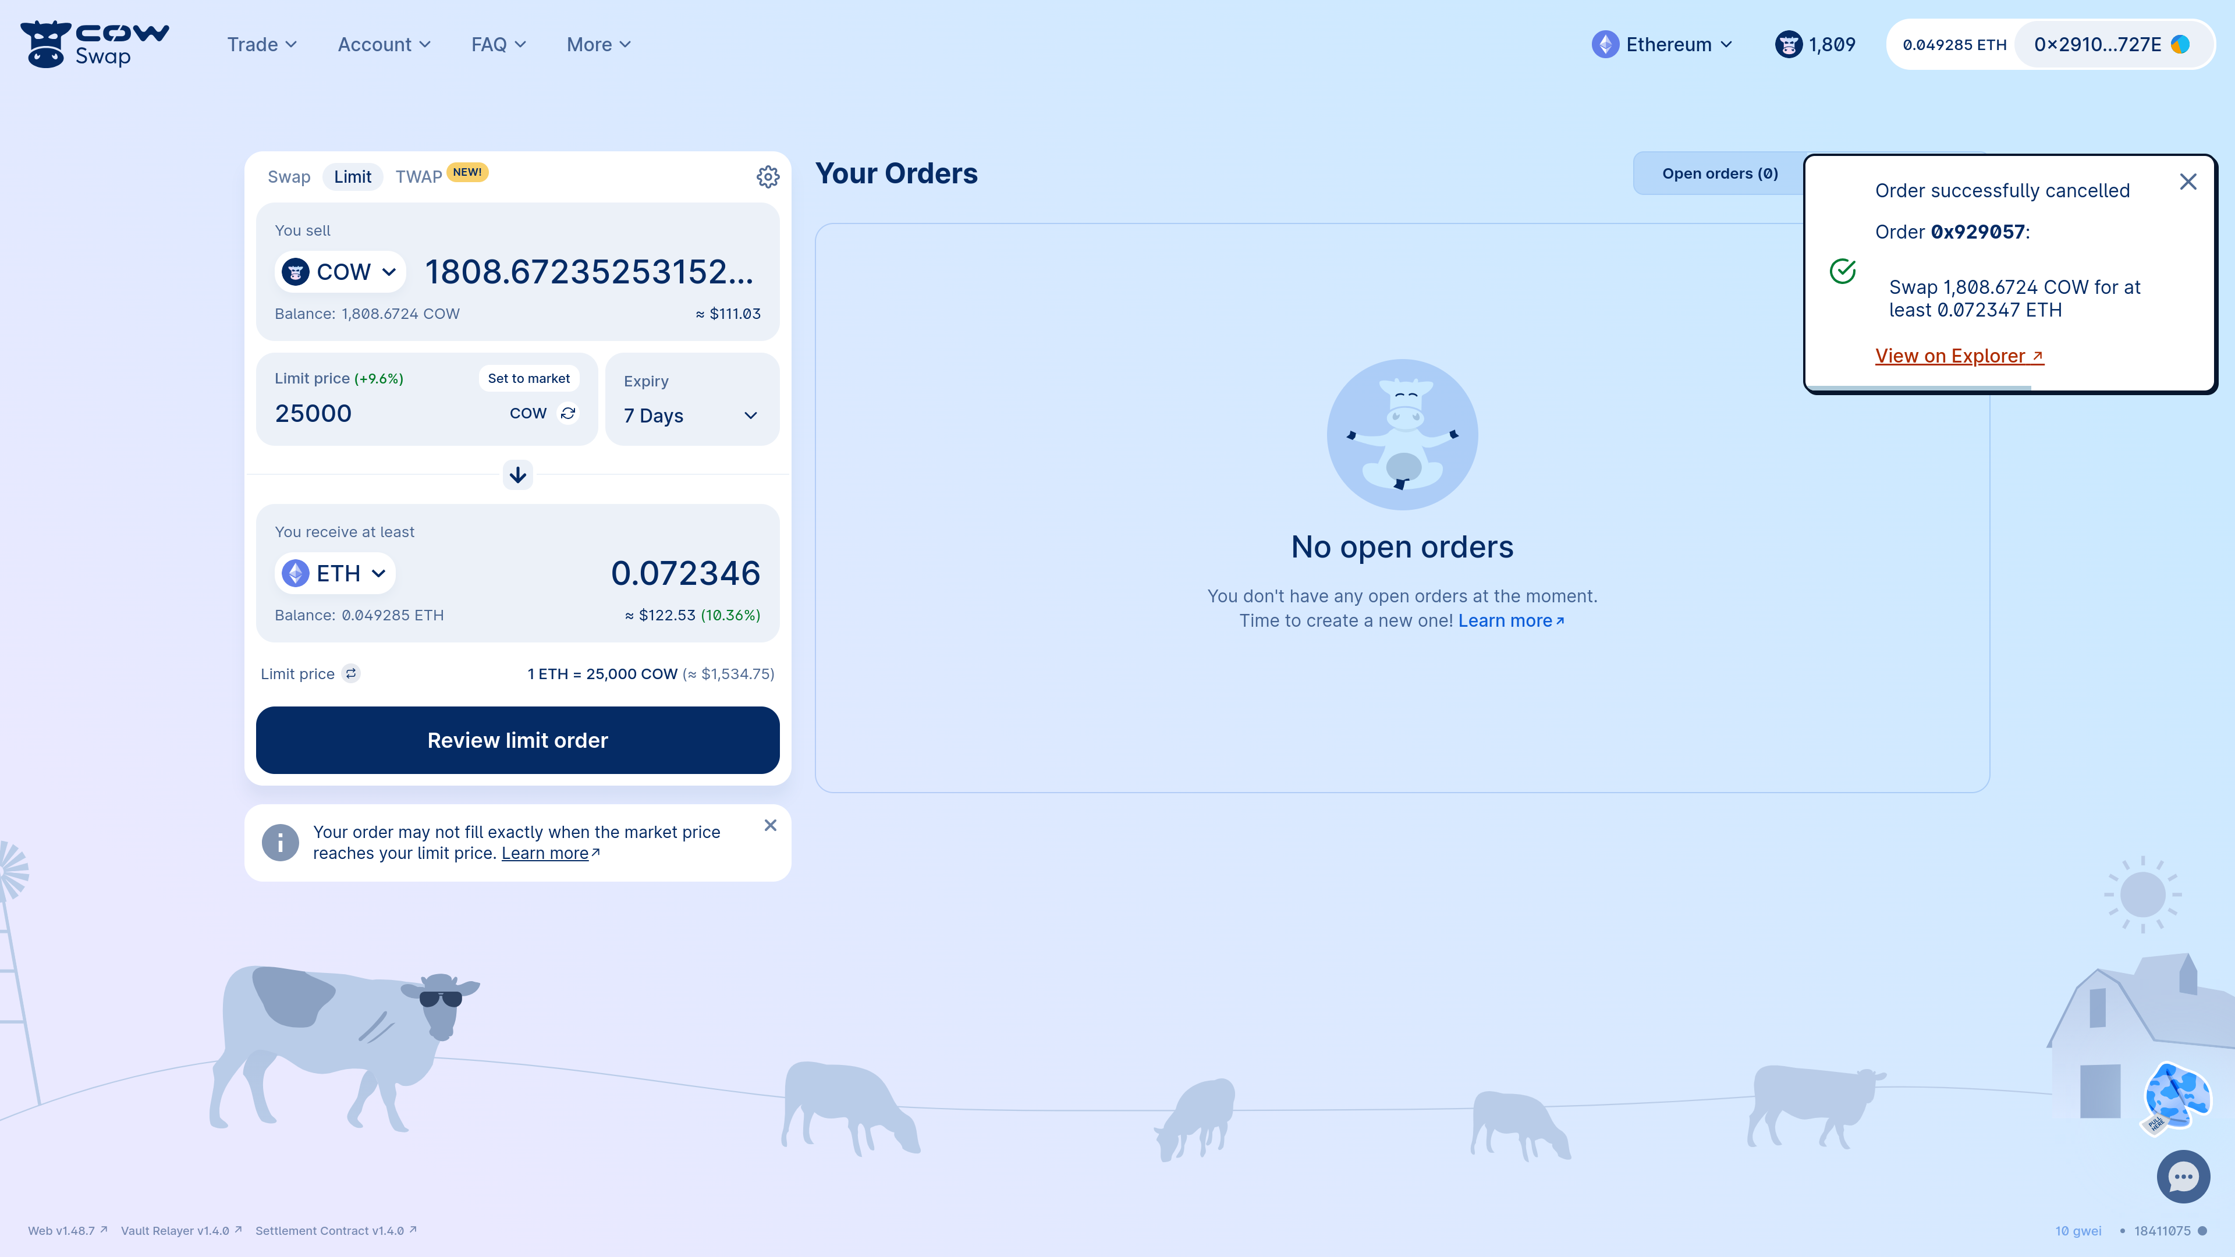Click the swap-direction down arrow icon

(x=518, y=474)
